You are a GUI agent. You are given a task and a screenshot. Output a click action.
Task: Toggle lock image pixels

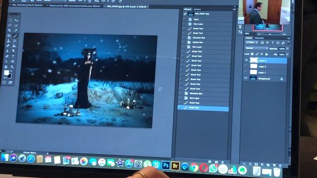pyautogui.click(x=257, y=54)
